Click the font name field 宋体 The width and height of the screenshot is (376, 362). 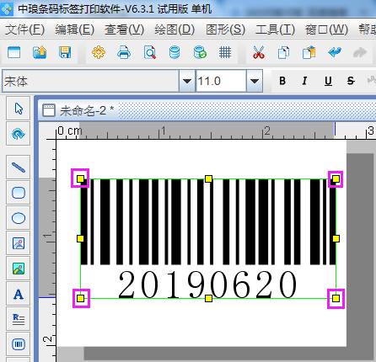click(x=90, y=81)
